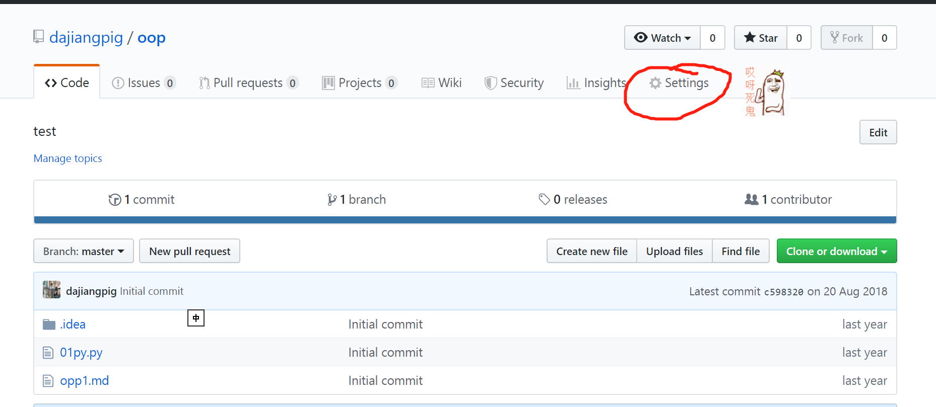This screenshot has width=936, height=407.
Task: Click dajiangpig's avatar in the commit bar
Action: coord(51,290)
